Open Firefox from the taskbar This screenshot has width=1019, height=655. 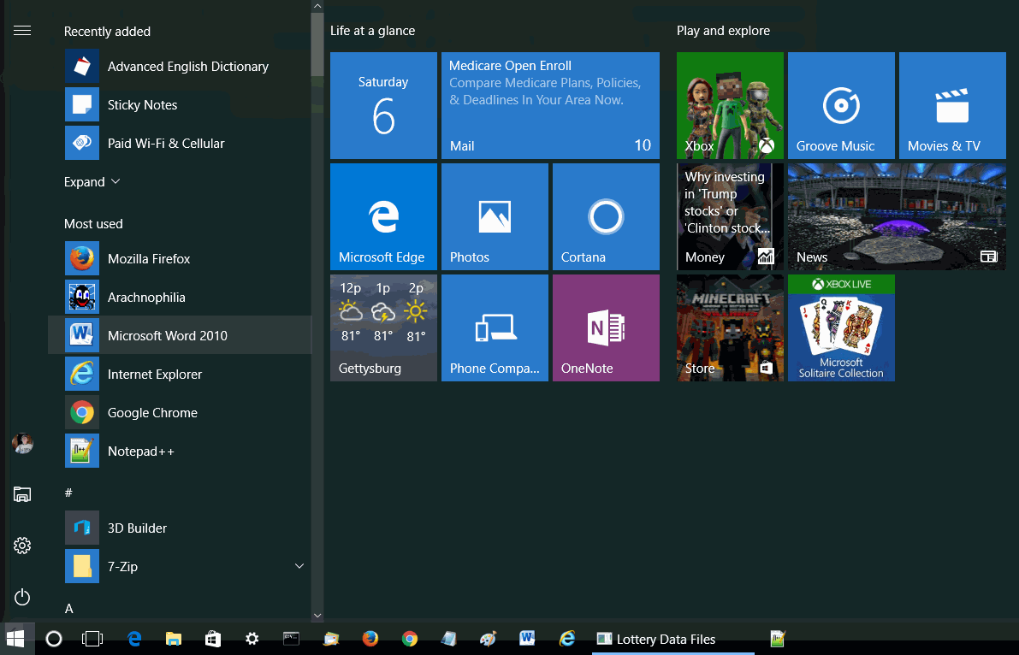pos(370,639)
